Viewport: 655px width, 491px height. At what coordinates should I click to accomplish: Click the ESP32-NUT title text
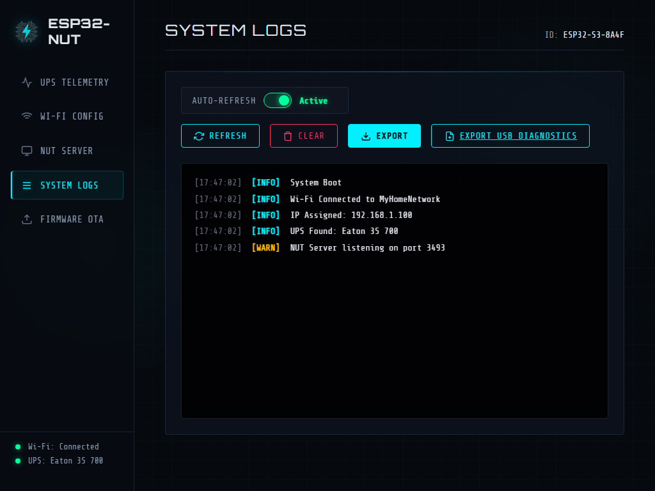tap(79, 31)
